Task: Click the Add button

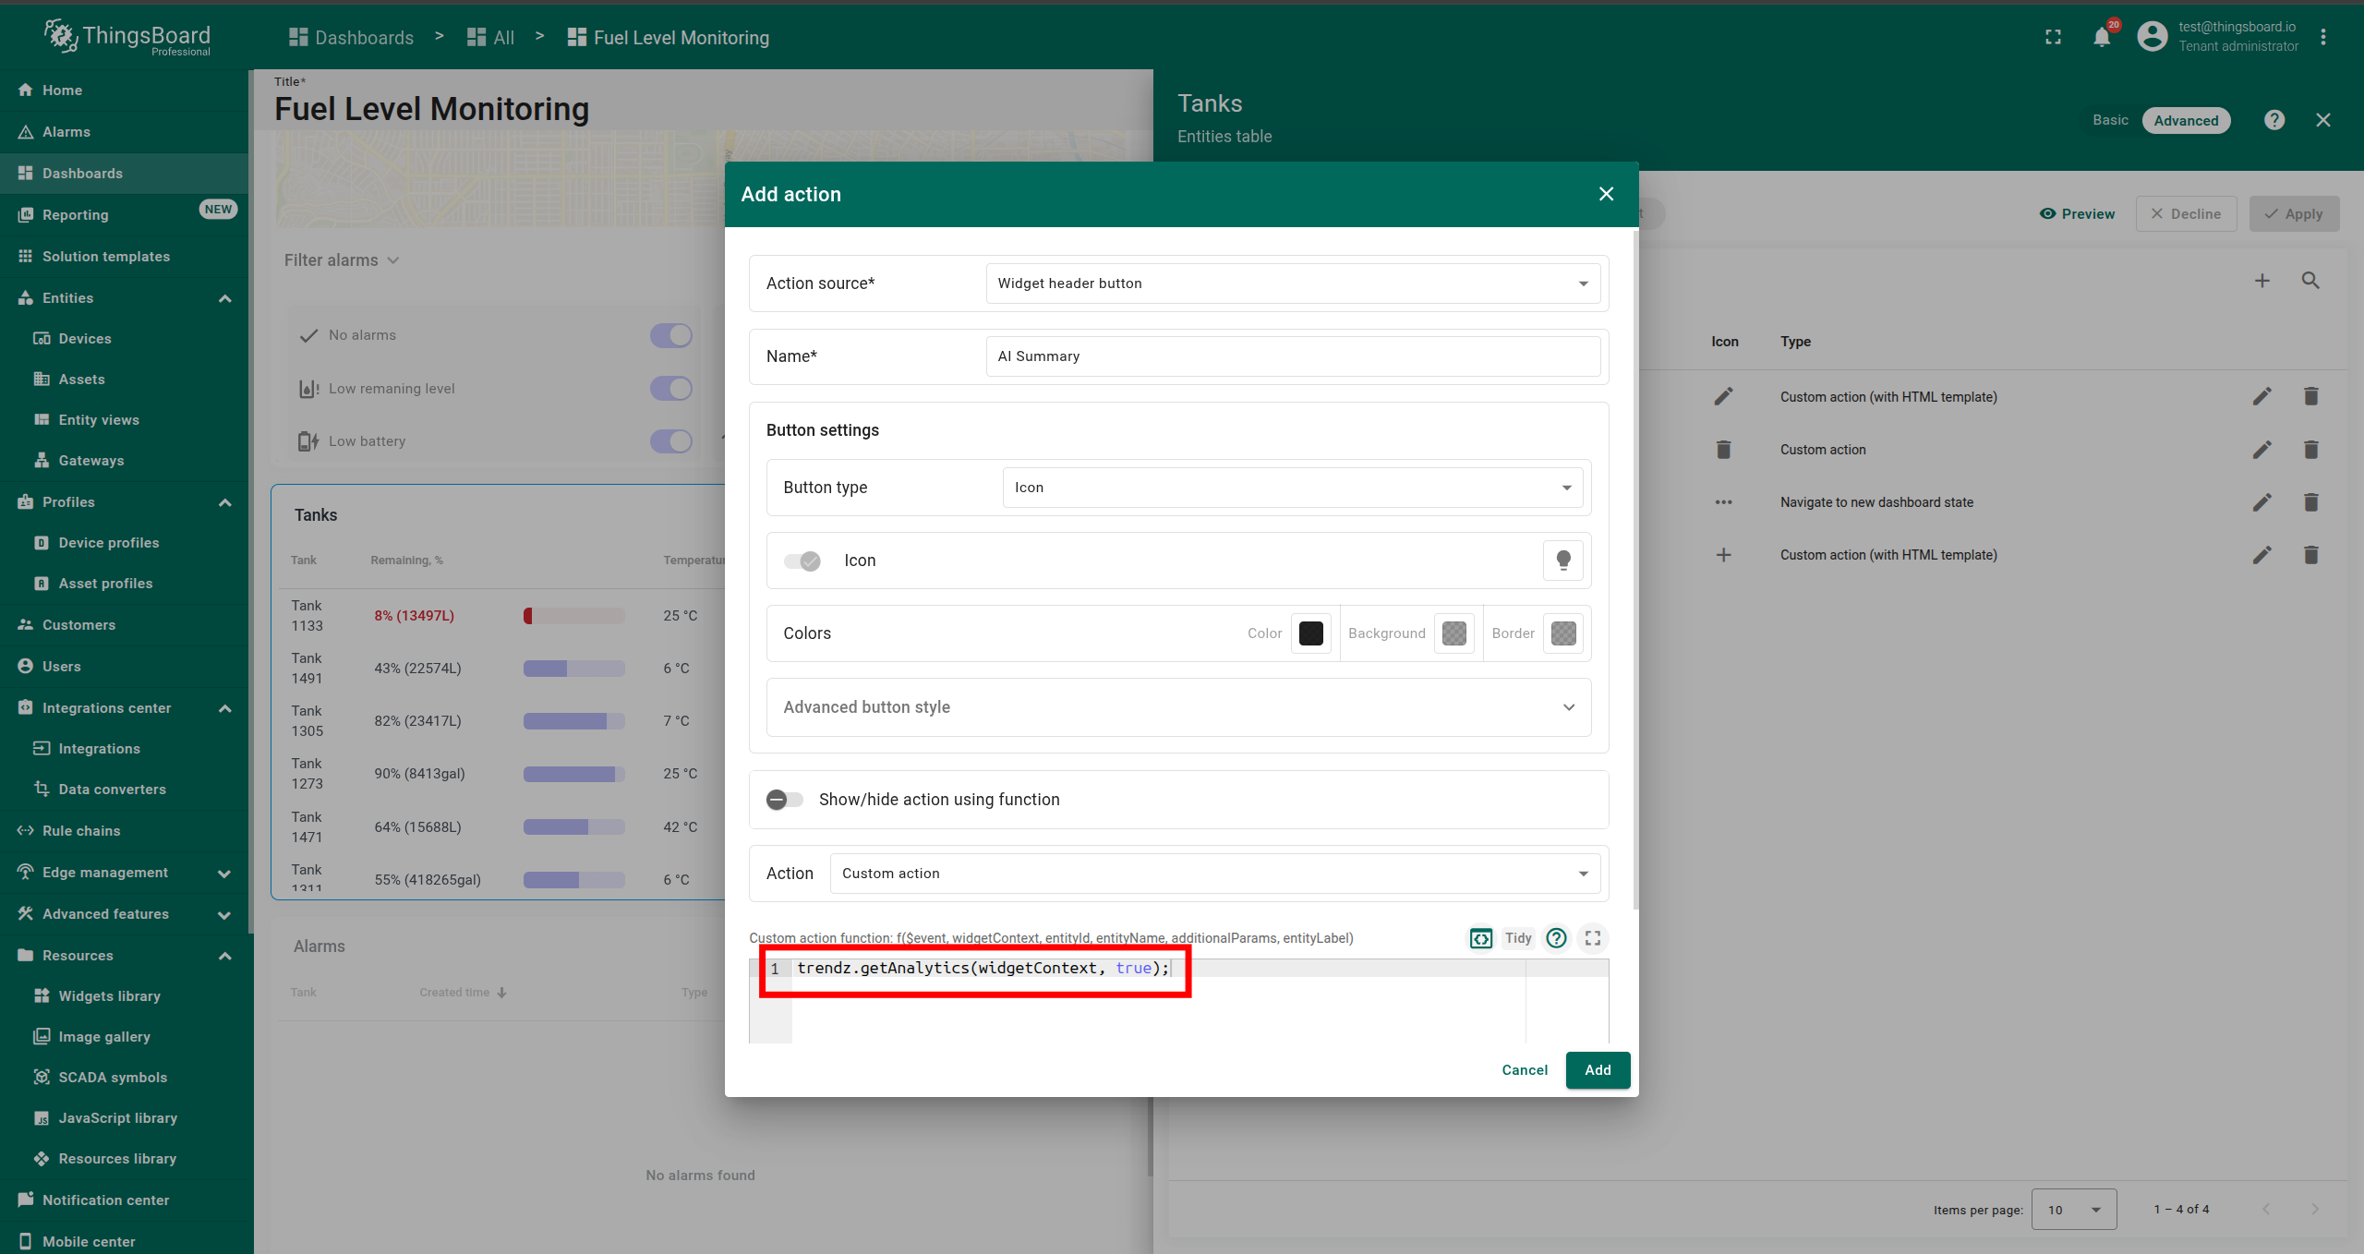Action: (1598, 1070)
